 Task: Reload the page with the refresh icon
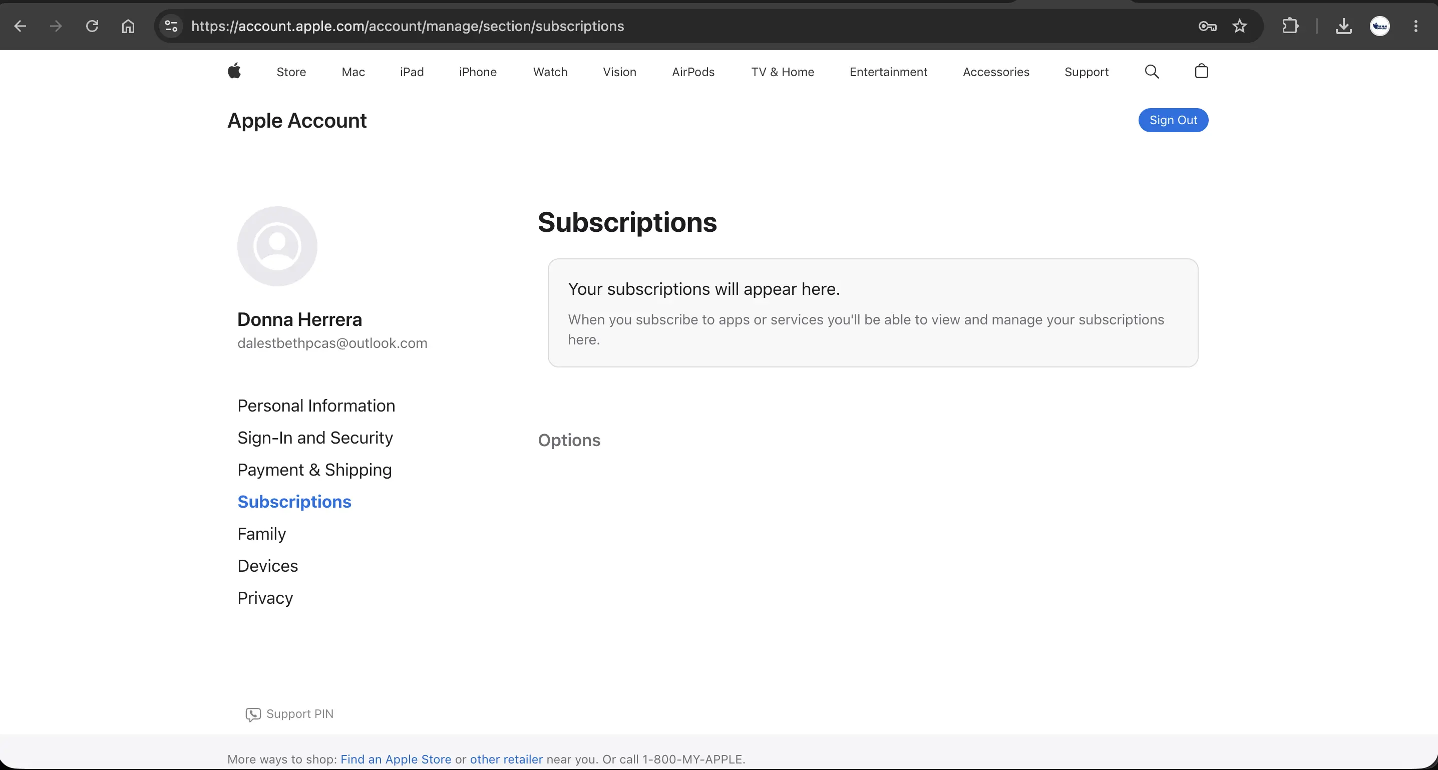click(x=92, y=26)
